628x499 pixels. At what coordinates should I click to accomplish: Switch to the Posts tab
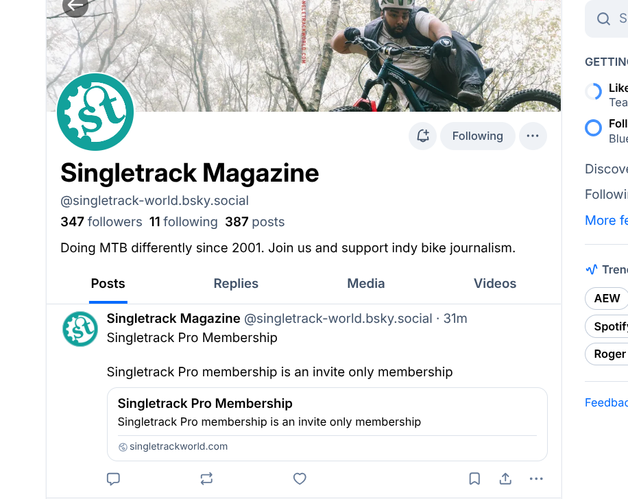click(108, 284)
